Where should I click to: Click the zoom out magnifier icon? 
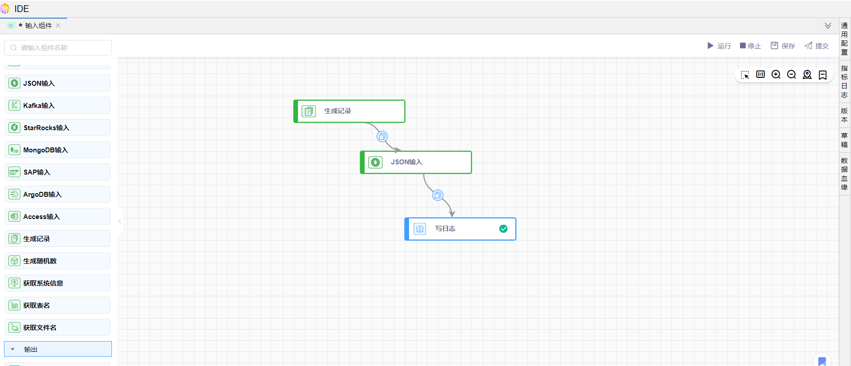click(791, 75)
